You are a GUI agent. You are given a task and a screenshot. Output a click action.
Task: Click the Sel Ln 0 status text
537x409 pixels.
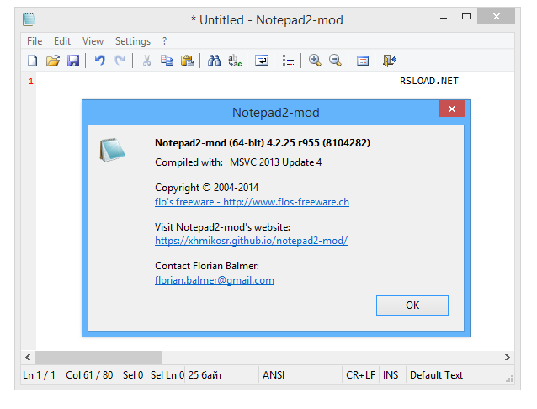(167, 375)
